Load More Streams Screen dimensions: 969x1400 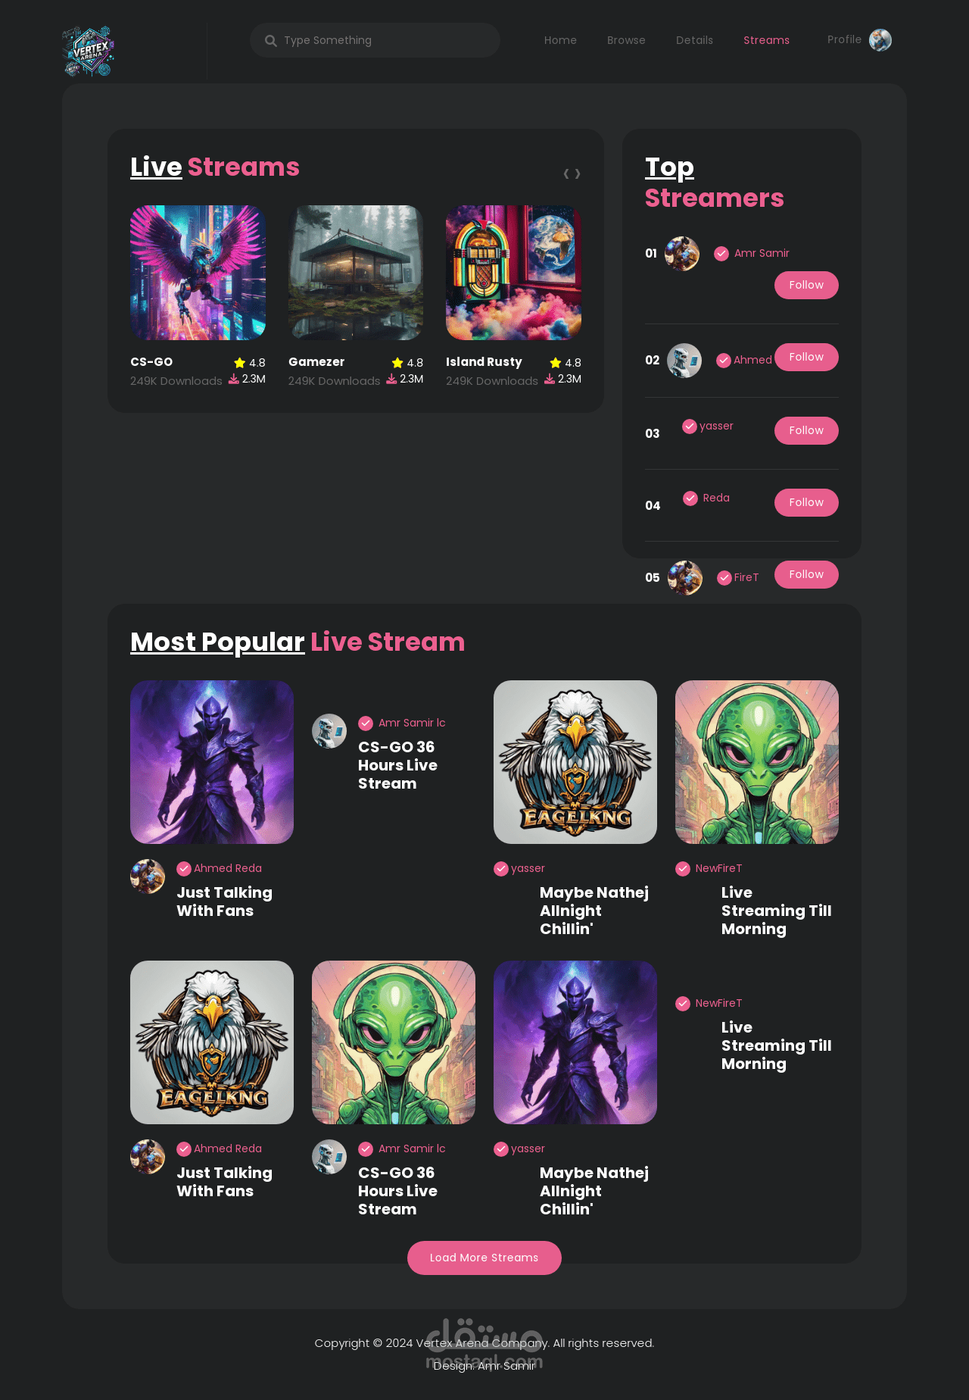point(484,1258)
